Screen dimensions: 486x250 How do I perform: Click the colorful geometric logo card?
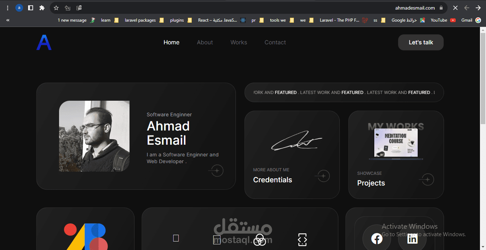pyautogui.click(x=85, y=229)
